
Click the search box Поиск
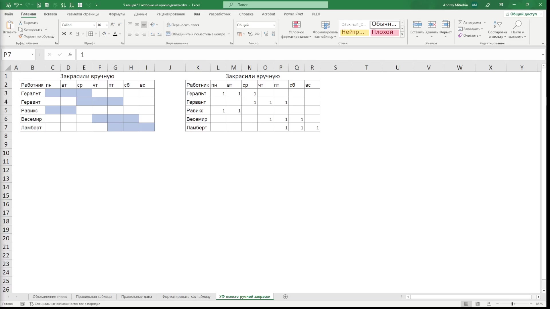tap(276, 5)
